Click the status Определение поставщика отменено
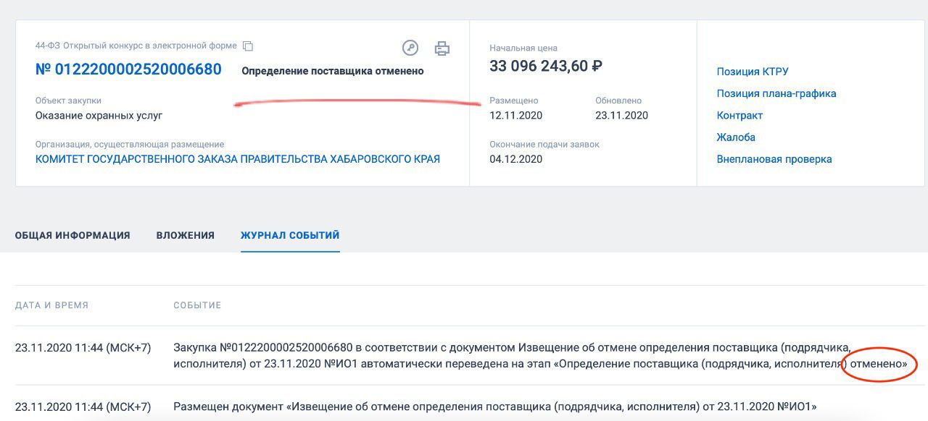928x421 pixels. point(333,71)
